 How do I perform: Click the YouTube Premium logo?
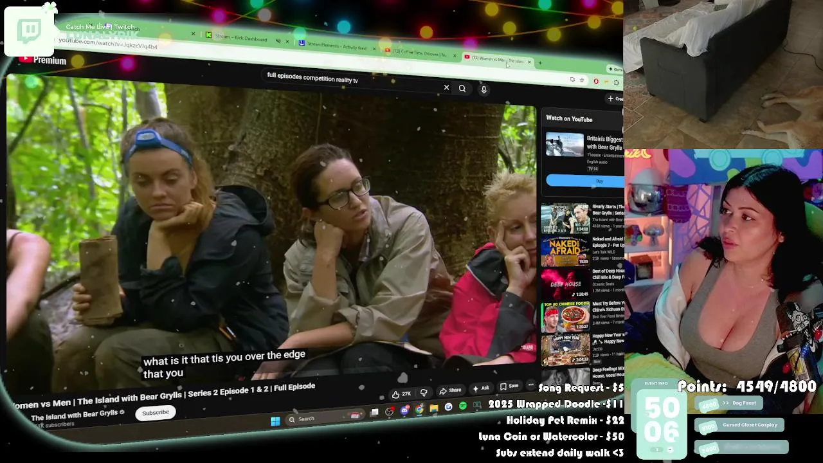pyautogui.click(x=42, y=60)
